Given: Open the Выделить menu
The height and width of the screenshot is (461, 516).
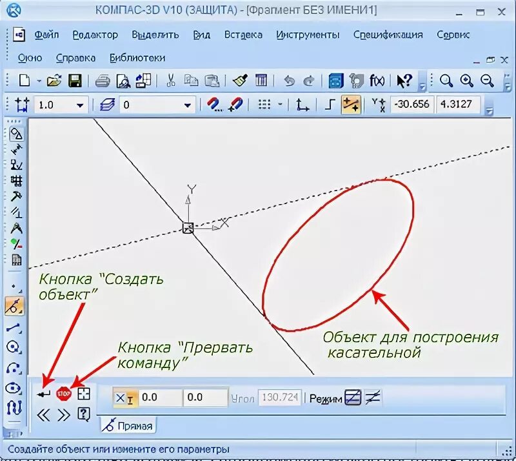Looking at the screenshot, I should coord(155,35).
